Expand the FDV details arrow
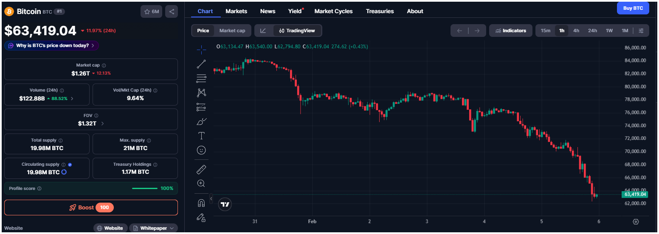Image resolution: width=659 pixels, height=234 pixels. click(103, 124)
